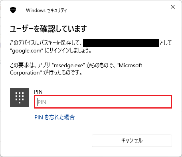
Task: Click the ユーザーを確認しています heading
Action: (x=48, y=29)
